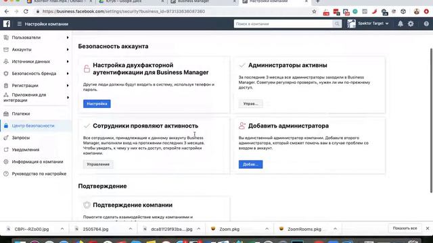Click the search magnifier button
The image size is (433, 243).
[337, 24]
